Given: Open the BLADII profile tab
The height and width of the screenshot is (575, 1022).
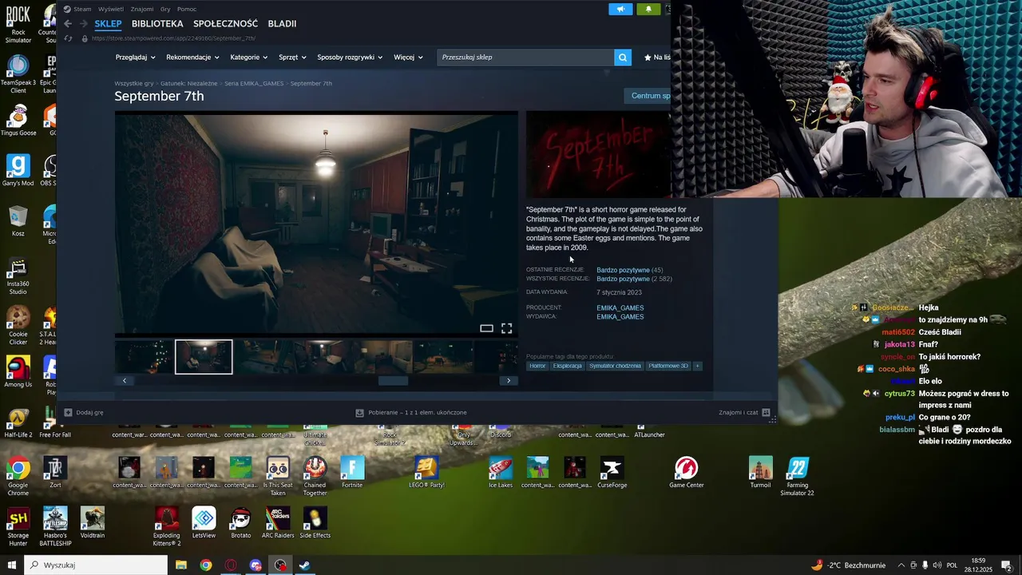Looking at the screenshot, I should [282, 24].
